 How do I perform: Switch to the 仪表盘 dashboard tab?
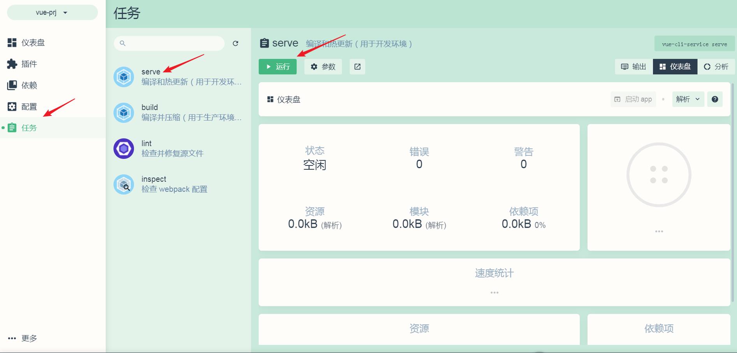pos(675,67)
